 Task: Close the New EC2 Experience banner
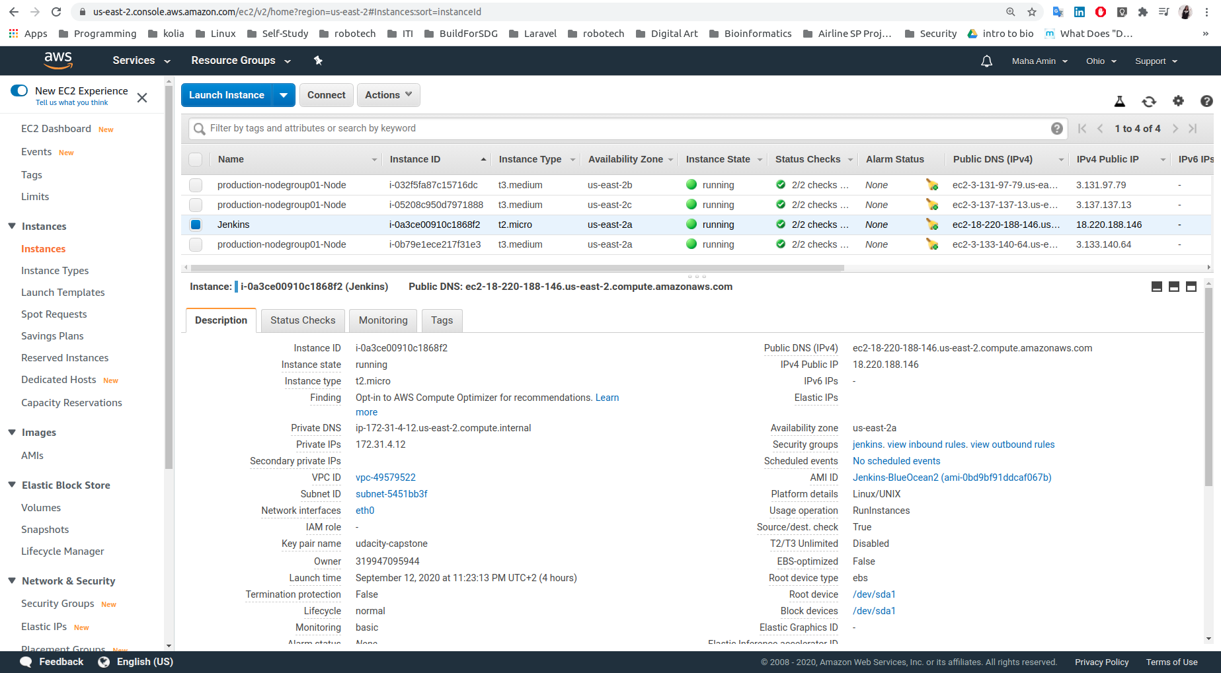point(142,98)
